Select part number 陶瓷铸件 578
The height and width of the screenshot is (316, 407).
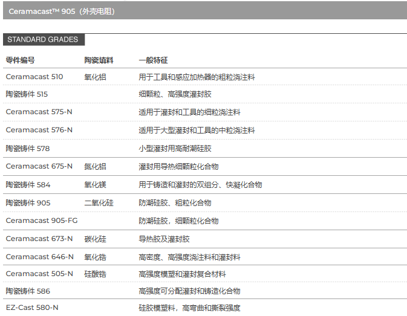(x=27, y=149)
